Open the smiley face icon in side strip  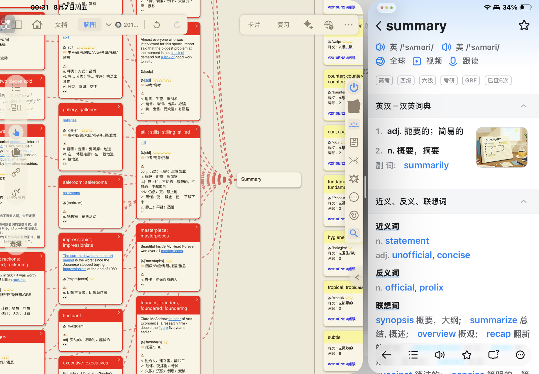point(354,215)
